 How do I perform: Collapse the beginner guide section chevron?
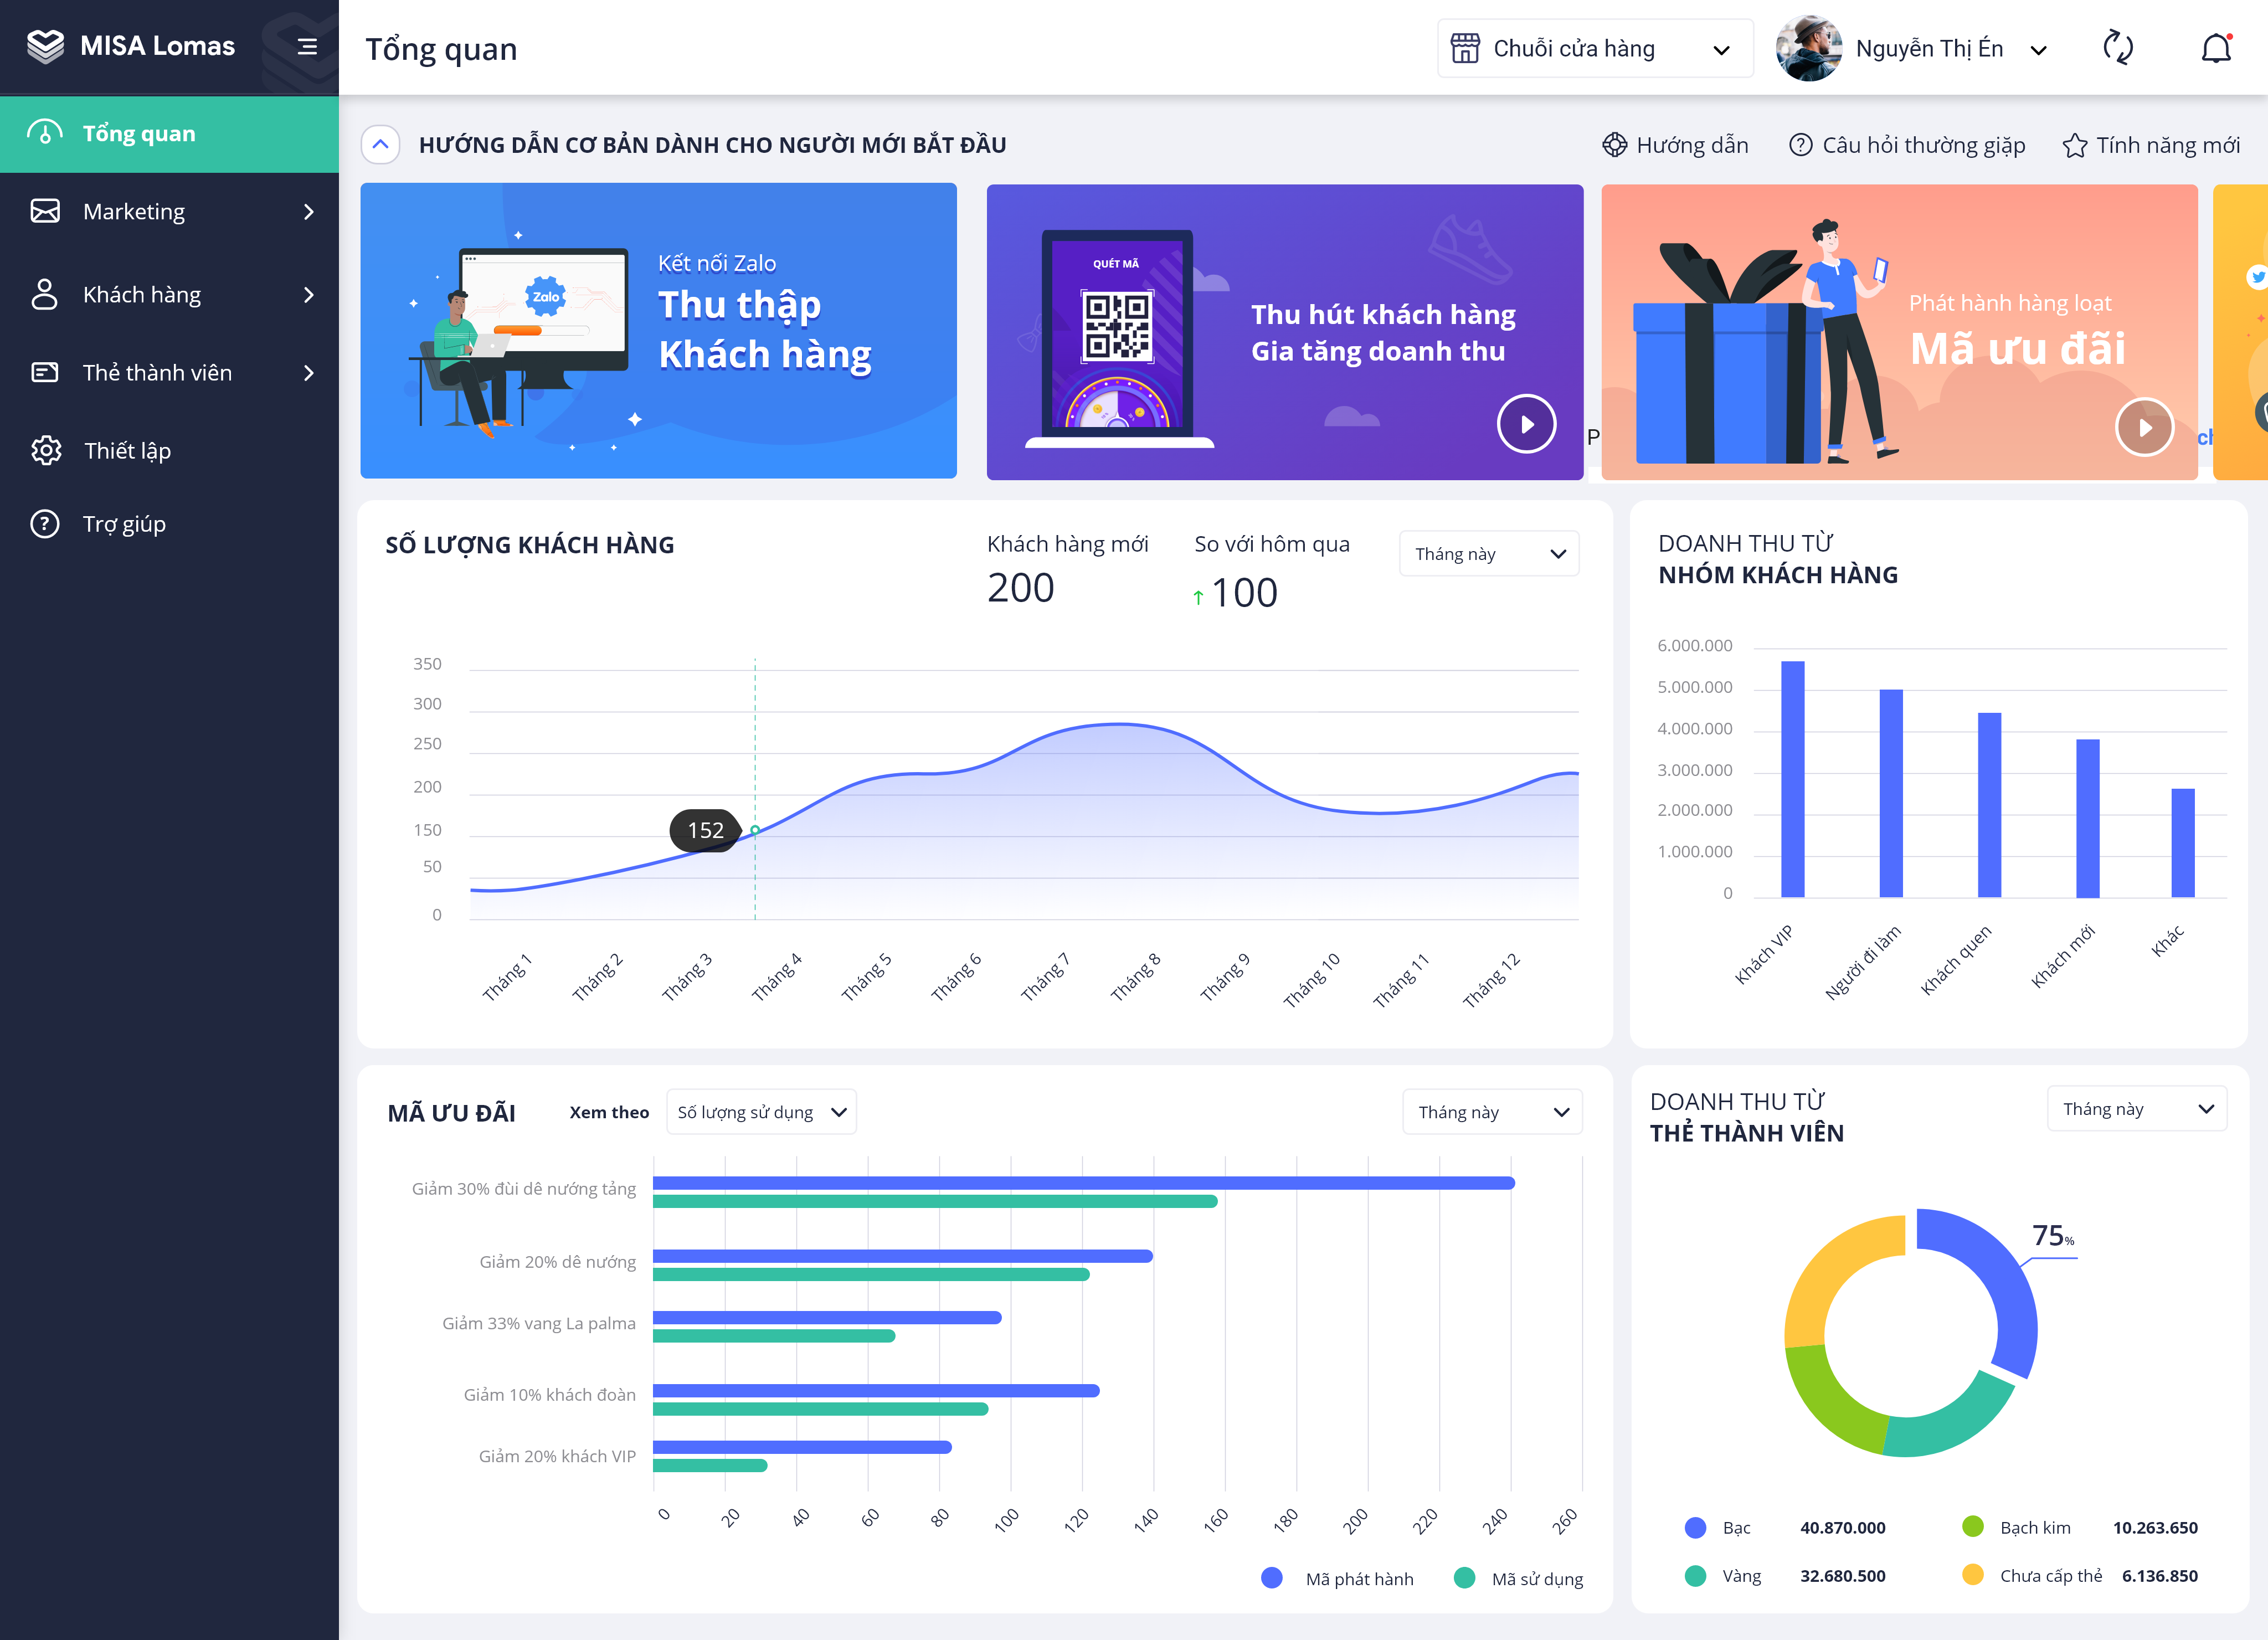[x=381, y=145]
